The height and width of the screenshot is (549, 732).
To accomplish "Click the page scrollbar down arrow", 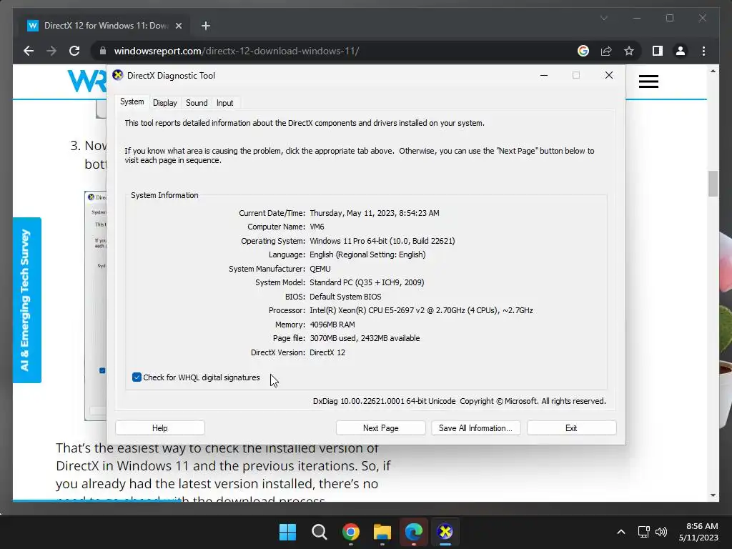I will coord(713,495).
